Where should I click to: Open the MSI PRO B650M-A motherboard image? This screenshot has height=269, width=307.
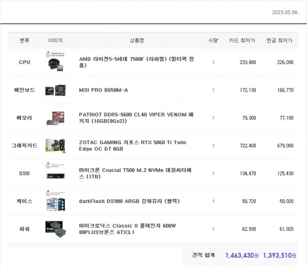click(x=55, y=90)
